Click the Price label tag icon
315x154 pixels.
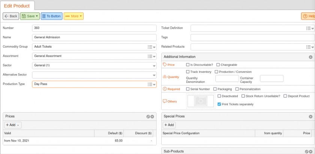[x=165, y=65]
